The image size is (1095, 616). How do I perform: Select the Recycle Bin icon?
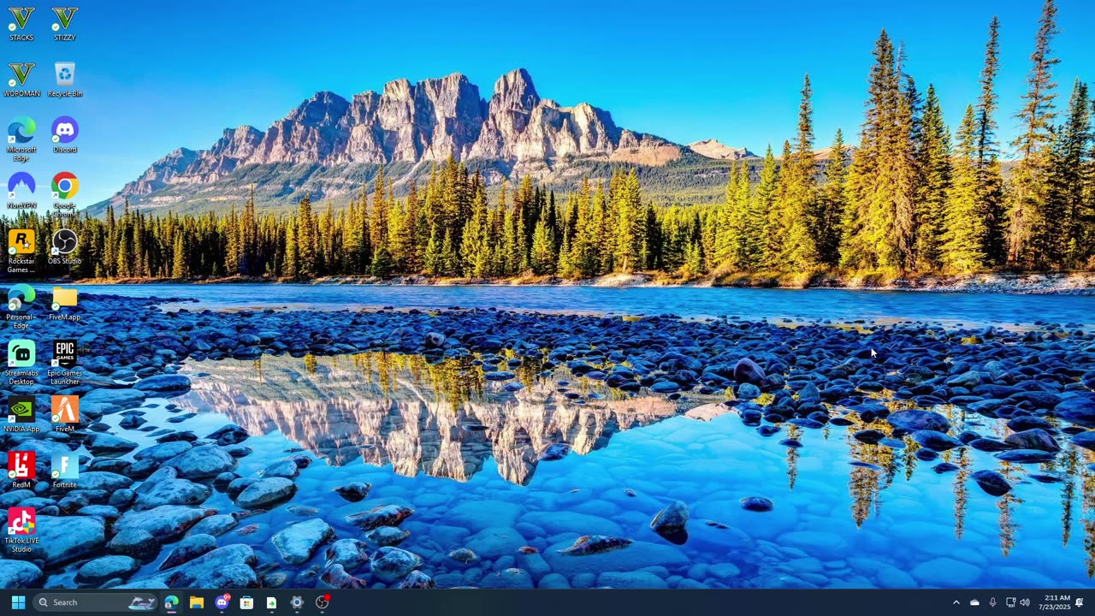64,80
